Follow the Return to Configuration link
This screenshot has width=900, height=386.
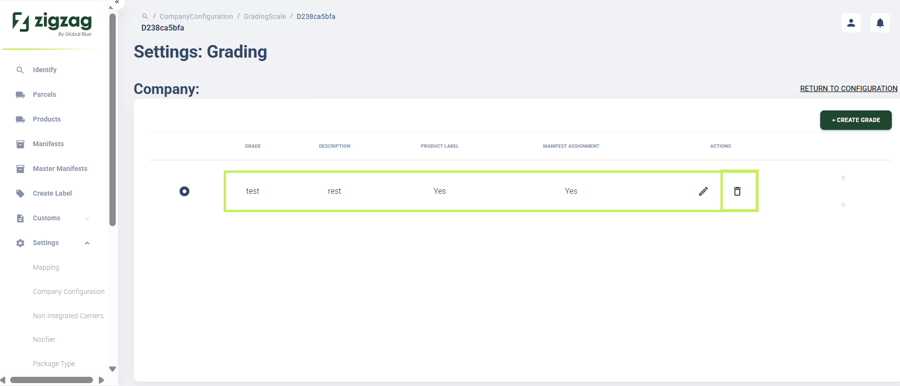pyautogui.click(x=849, y=89)
